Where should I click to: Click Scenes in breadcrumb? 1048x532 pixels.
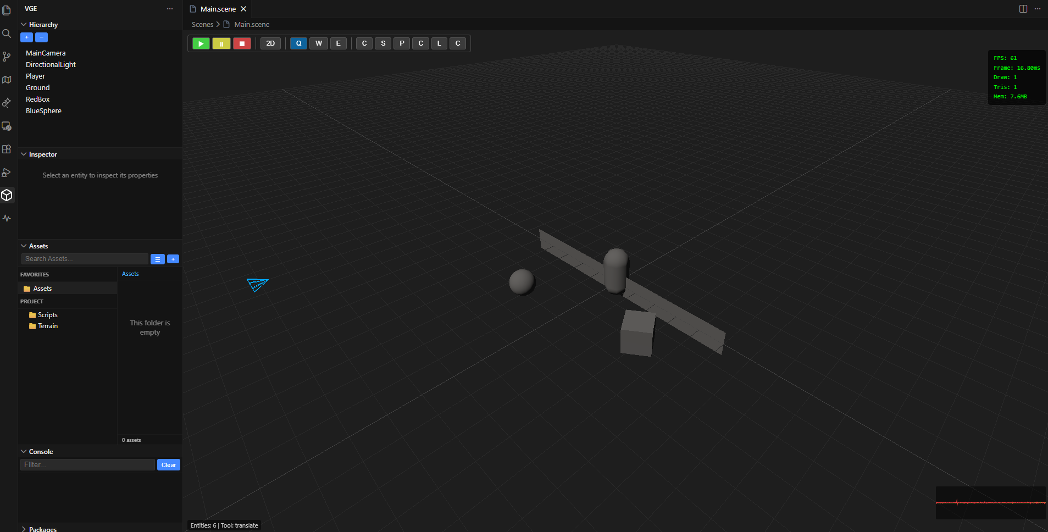tap(202, 25)
